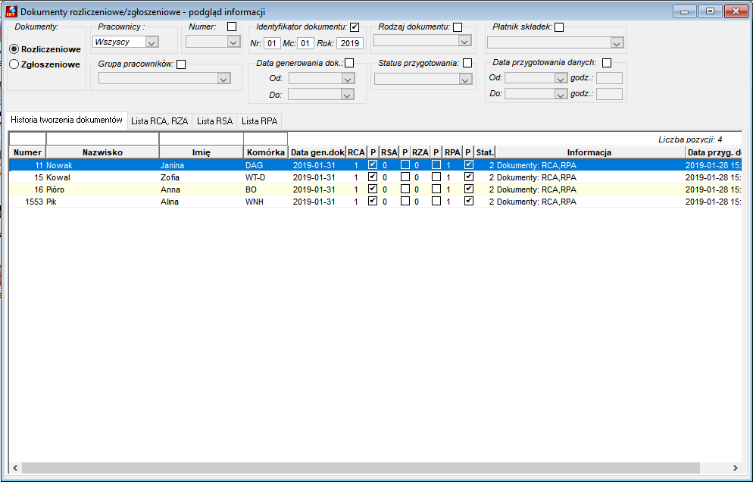
Task: Select the Nowak Janina row
Action: coord(376,165)
